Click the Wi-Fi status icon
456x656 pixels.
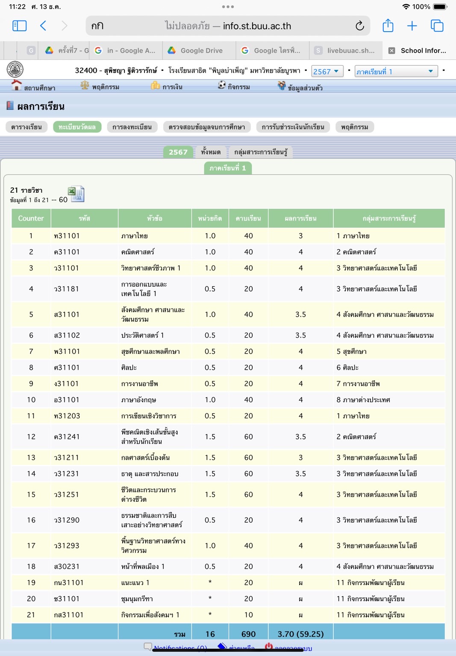click(x=406, y=7)
